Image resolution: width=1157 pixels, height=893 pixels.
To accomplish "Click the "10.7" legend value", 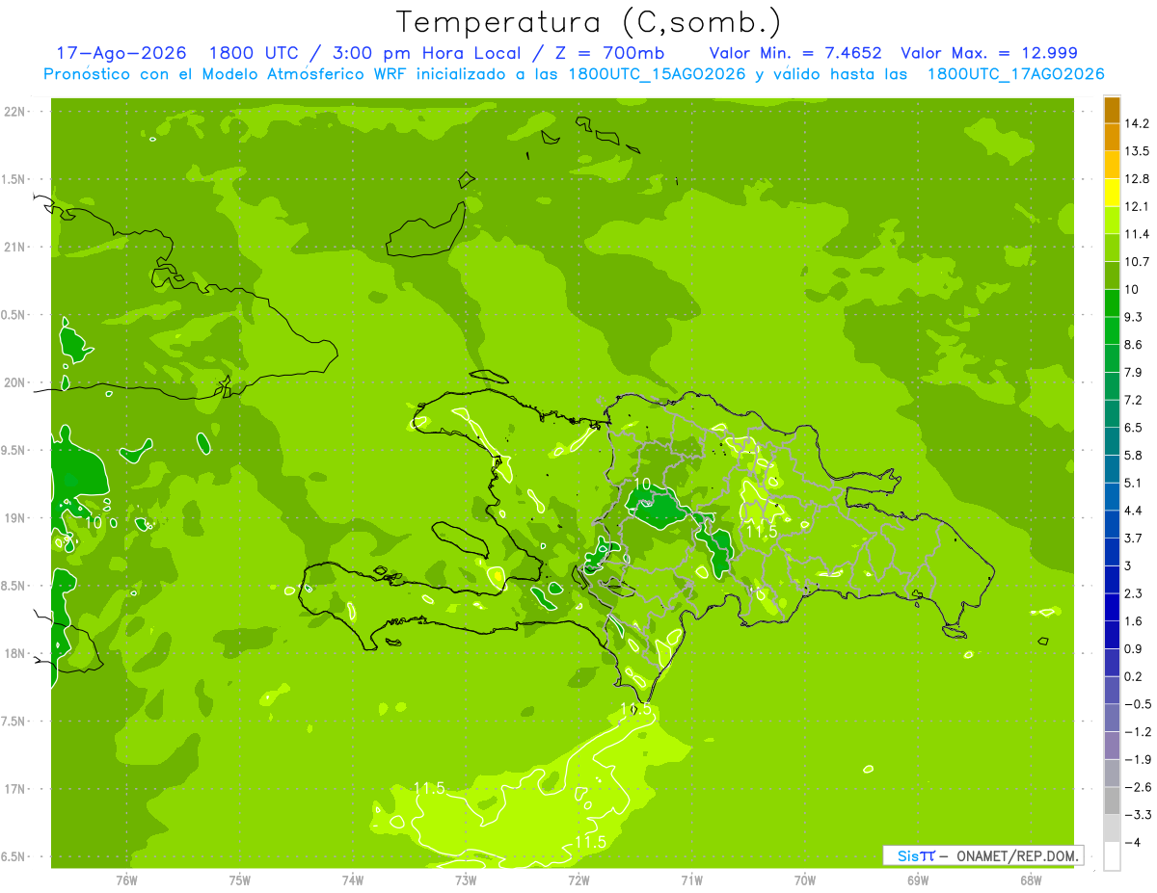I will click(x=1138, y=262).
